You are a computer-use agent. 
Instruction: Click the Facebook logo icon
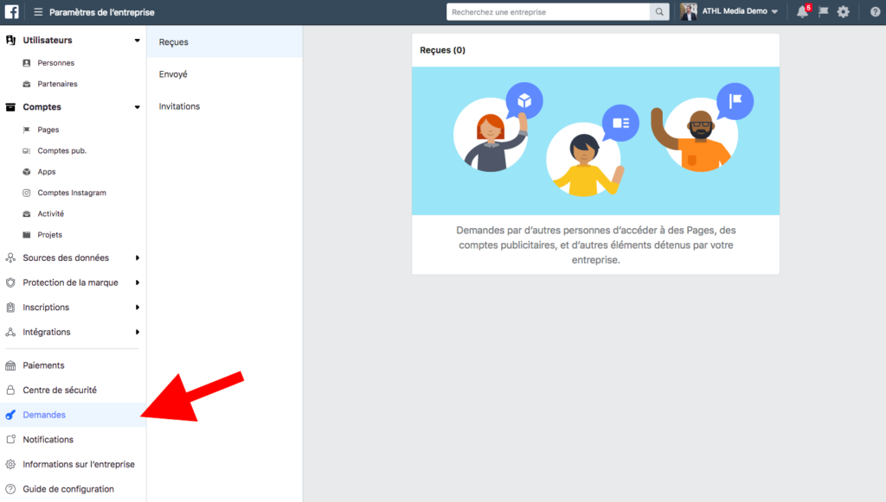(13, 12)
